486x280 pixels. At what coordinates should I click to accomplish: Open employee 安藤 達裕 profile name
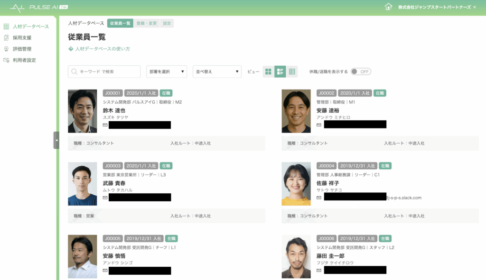327,110
